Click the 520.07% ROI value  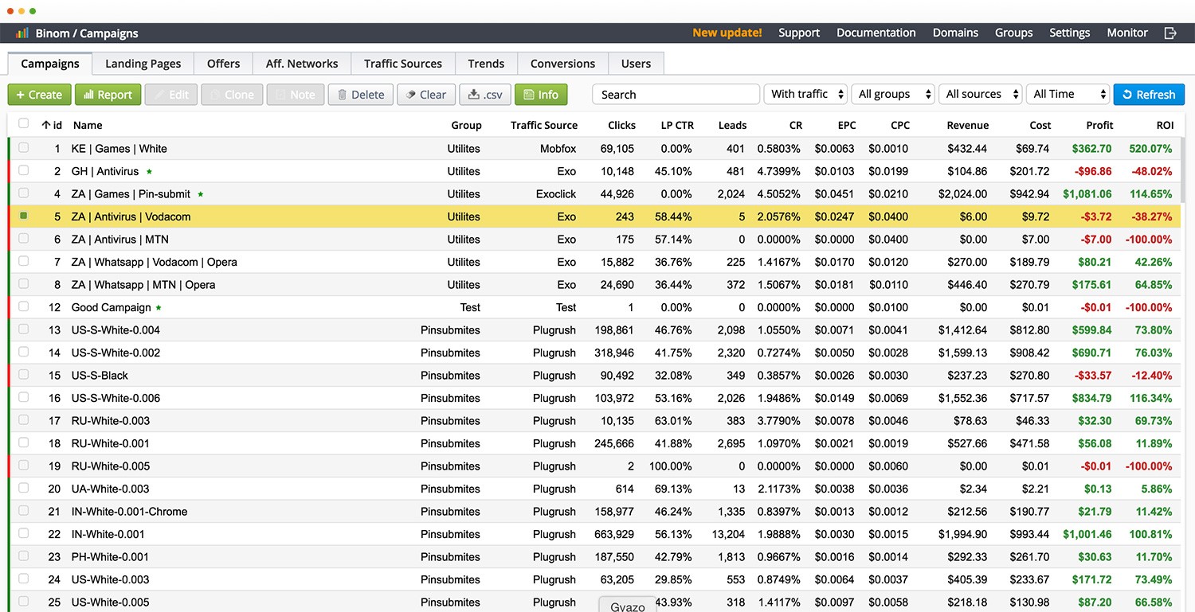coord(1150,149)
